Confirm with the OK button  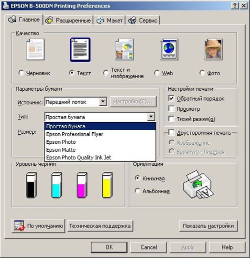[x=109, y=247]
